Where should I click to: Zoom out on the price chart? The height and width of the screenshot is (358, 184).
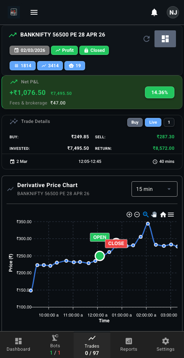[137, 215]
